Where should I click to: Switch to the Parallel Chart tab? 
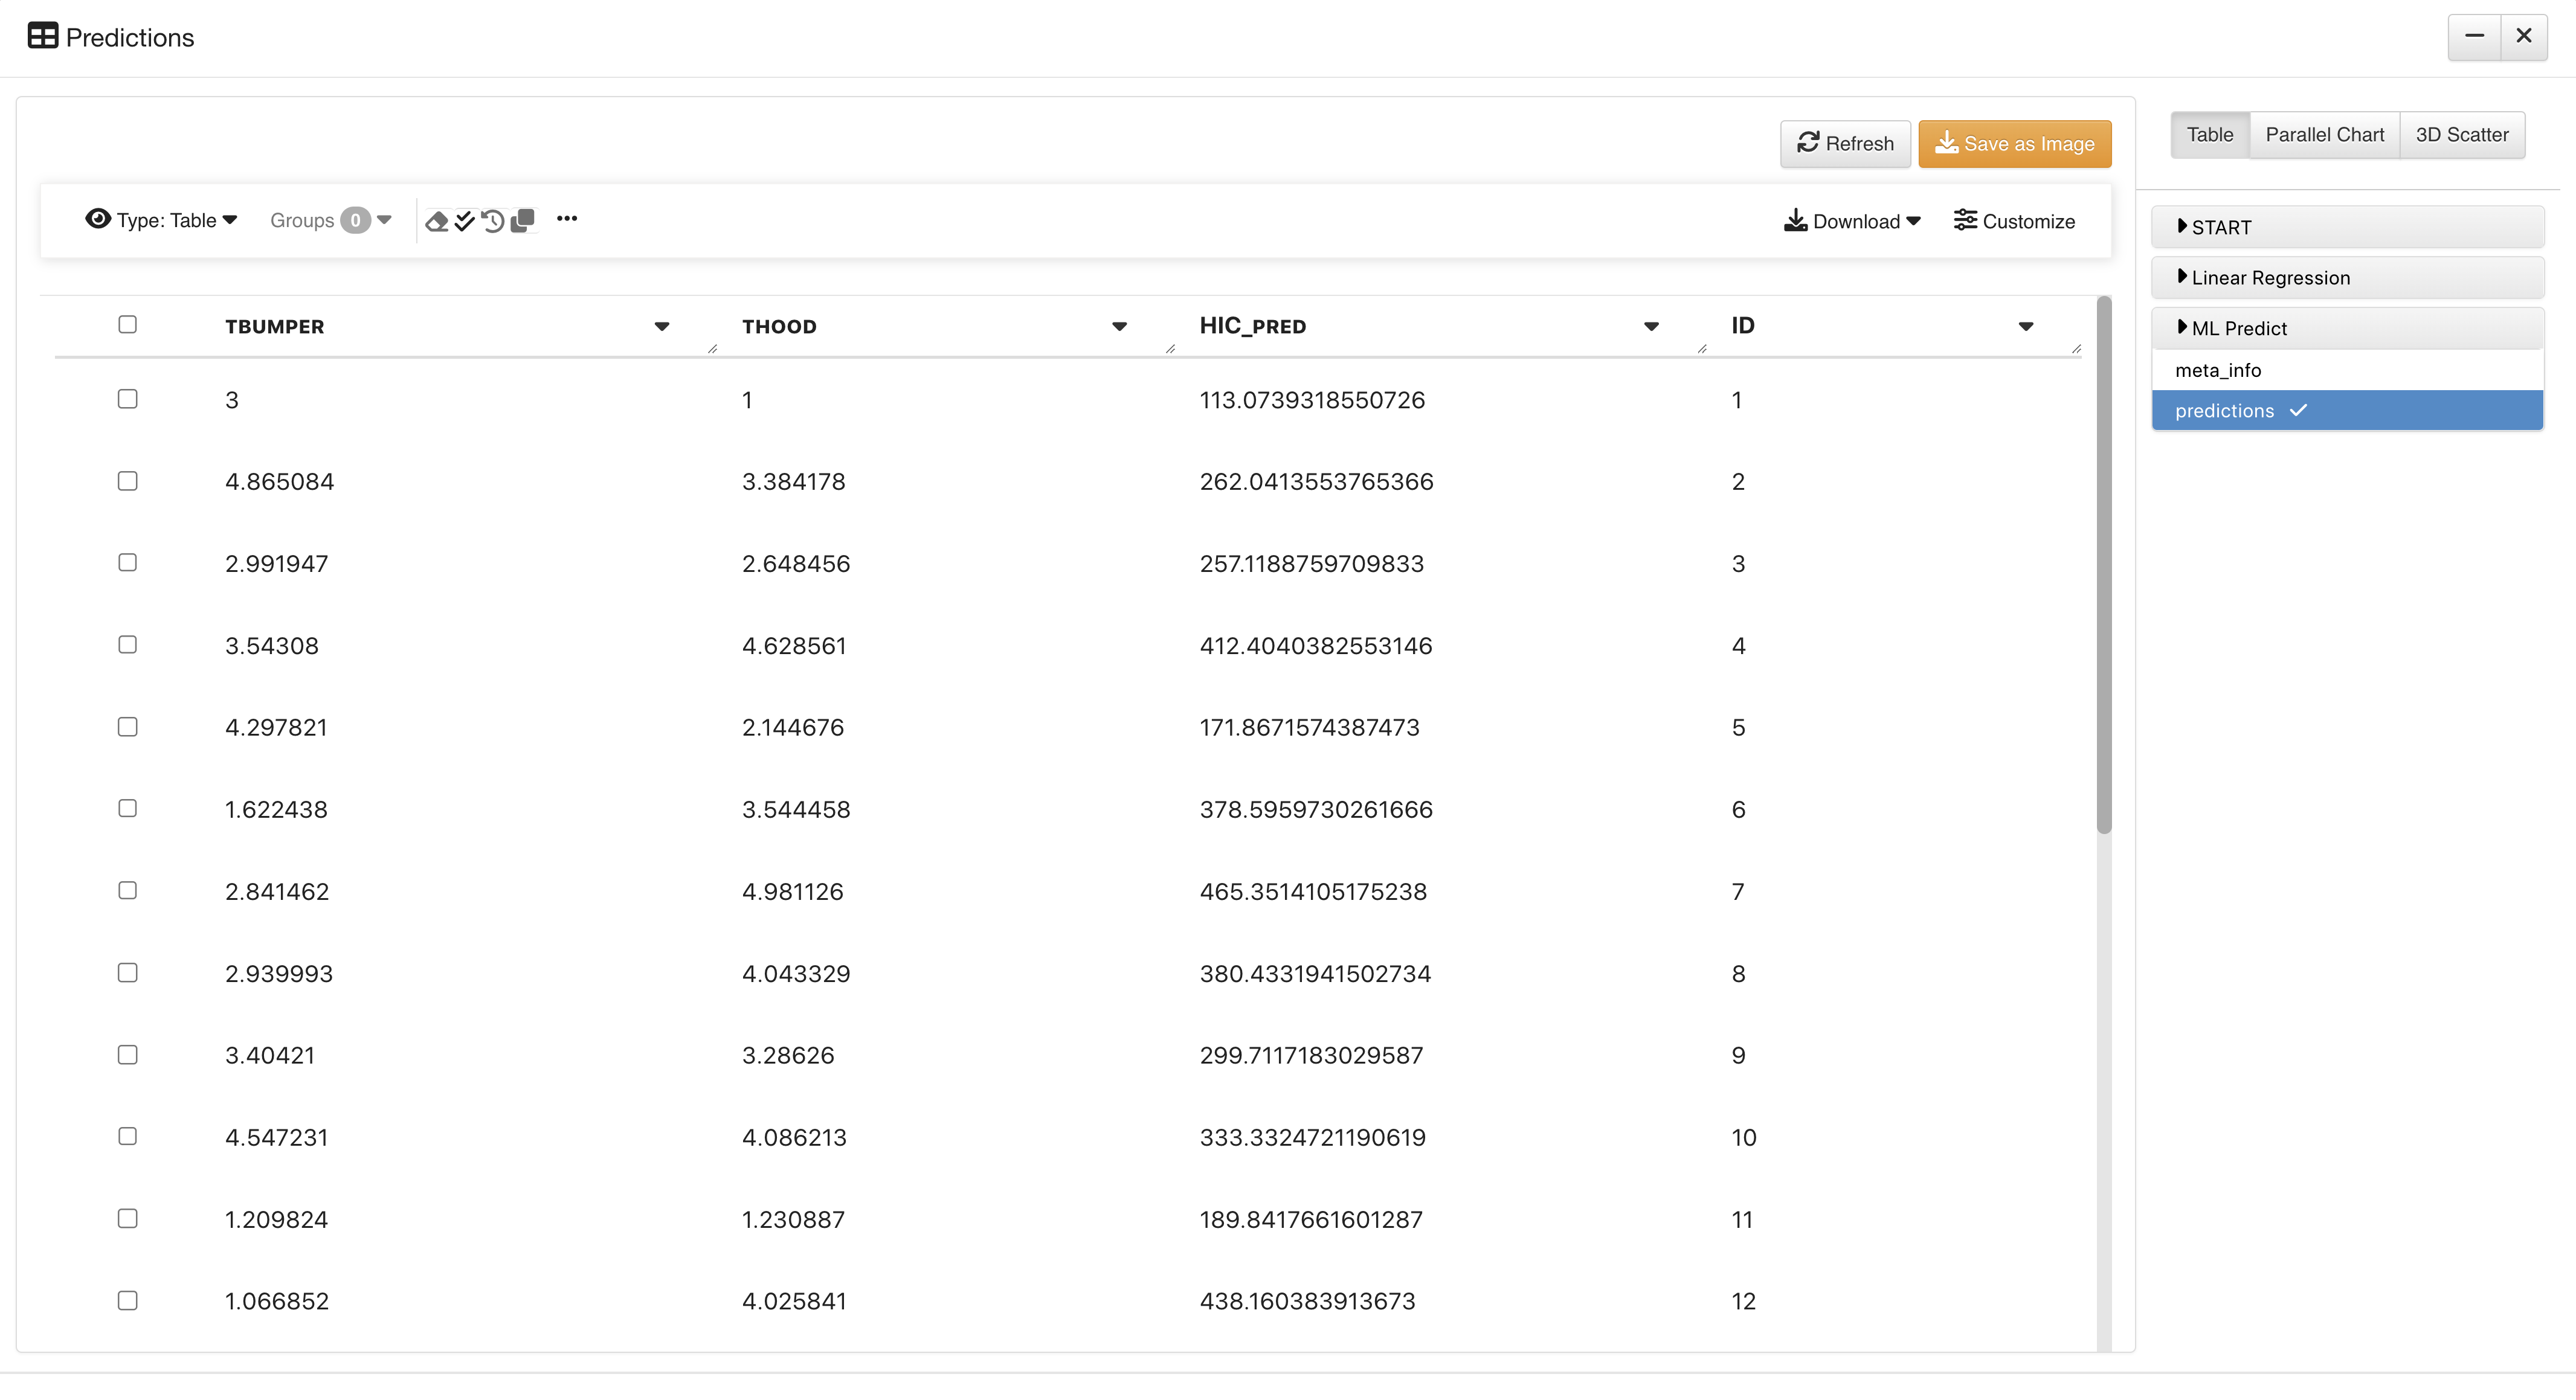(x=2324, y=135)
